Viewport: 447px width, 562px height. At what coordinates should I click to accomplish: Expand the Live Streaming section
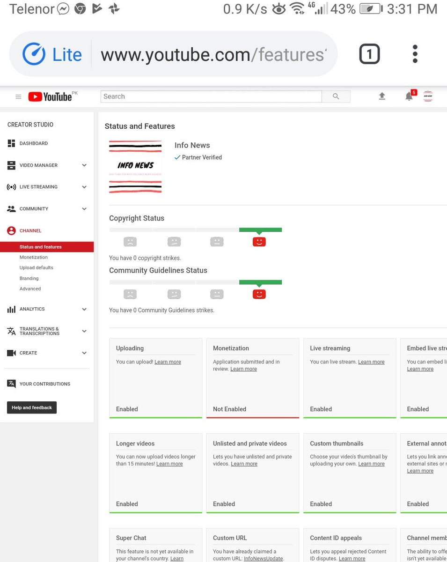84,187
